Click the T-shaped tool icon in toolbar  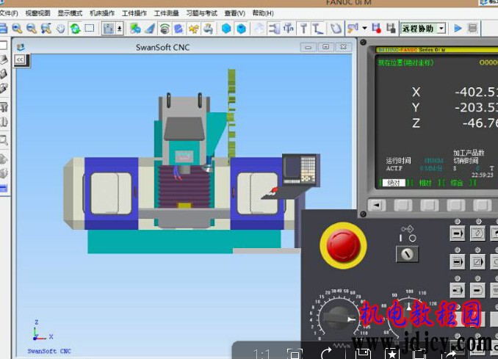(303, 29)
